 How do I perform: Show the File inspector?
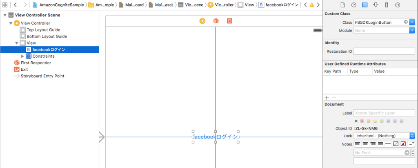(342, 5)
